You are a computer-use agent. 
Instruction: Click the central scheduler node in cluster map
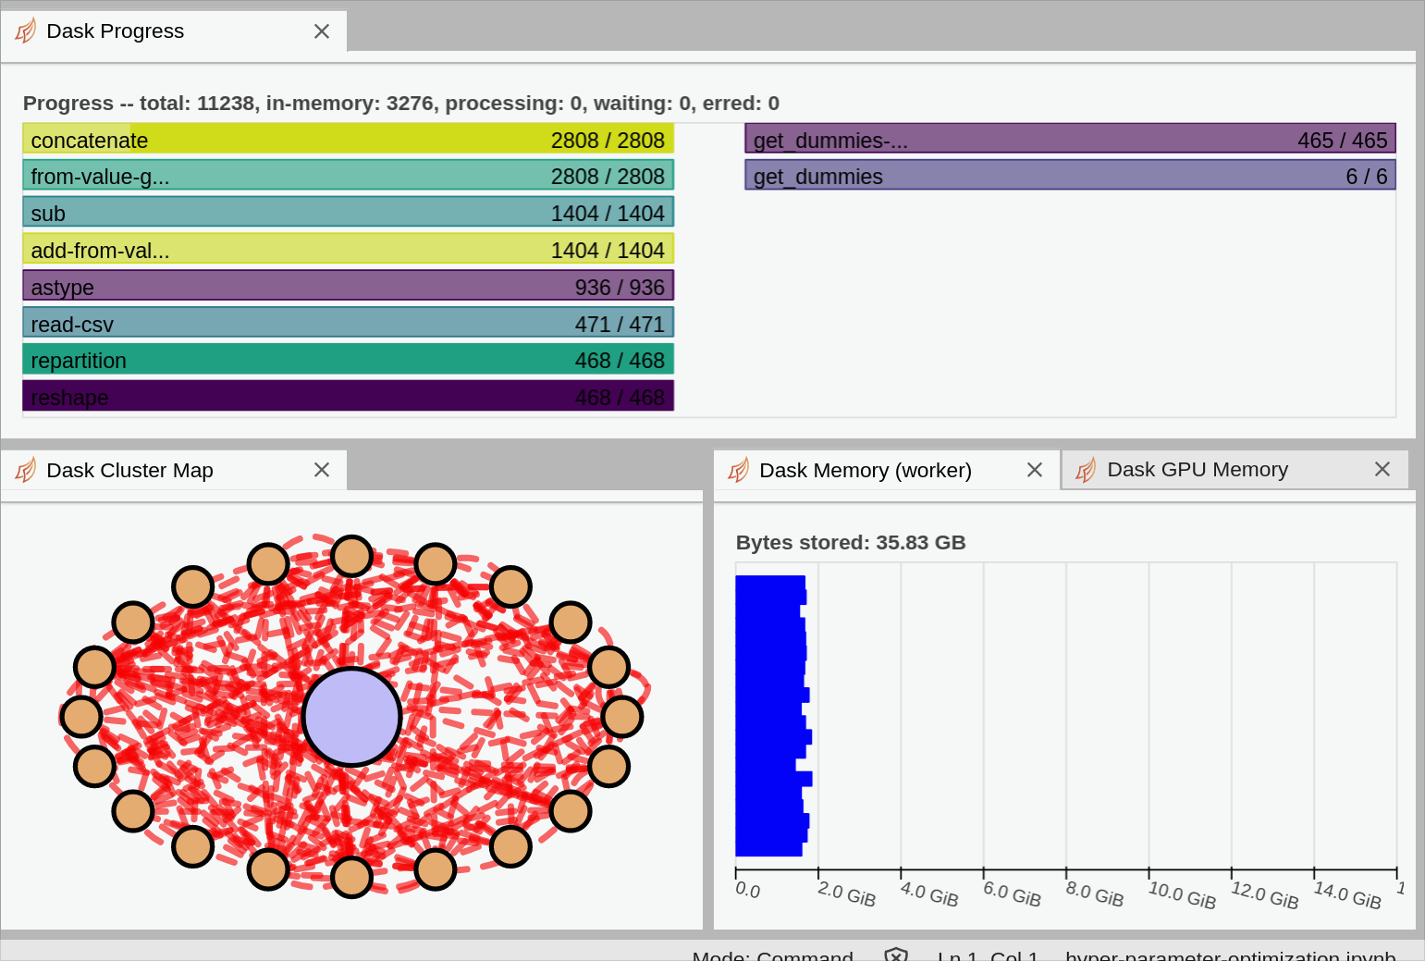click(x=351, y=717)
